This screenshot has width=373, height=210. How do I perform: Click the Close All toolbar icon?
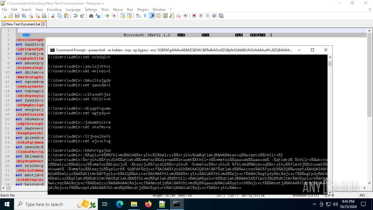point(37,16)
